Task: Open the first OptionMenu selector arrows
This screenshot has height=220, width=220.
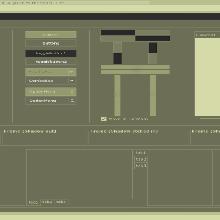Action: pos(72,91)
